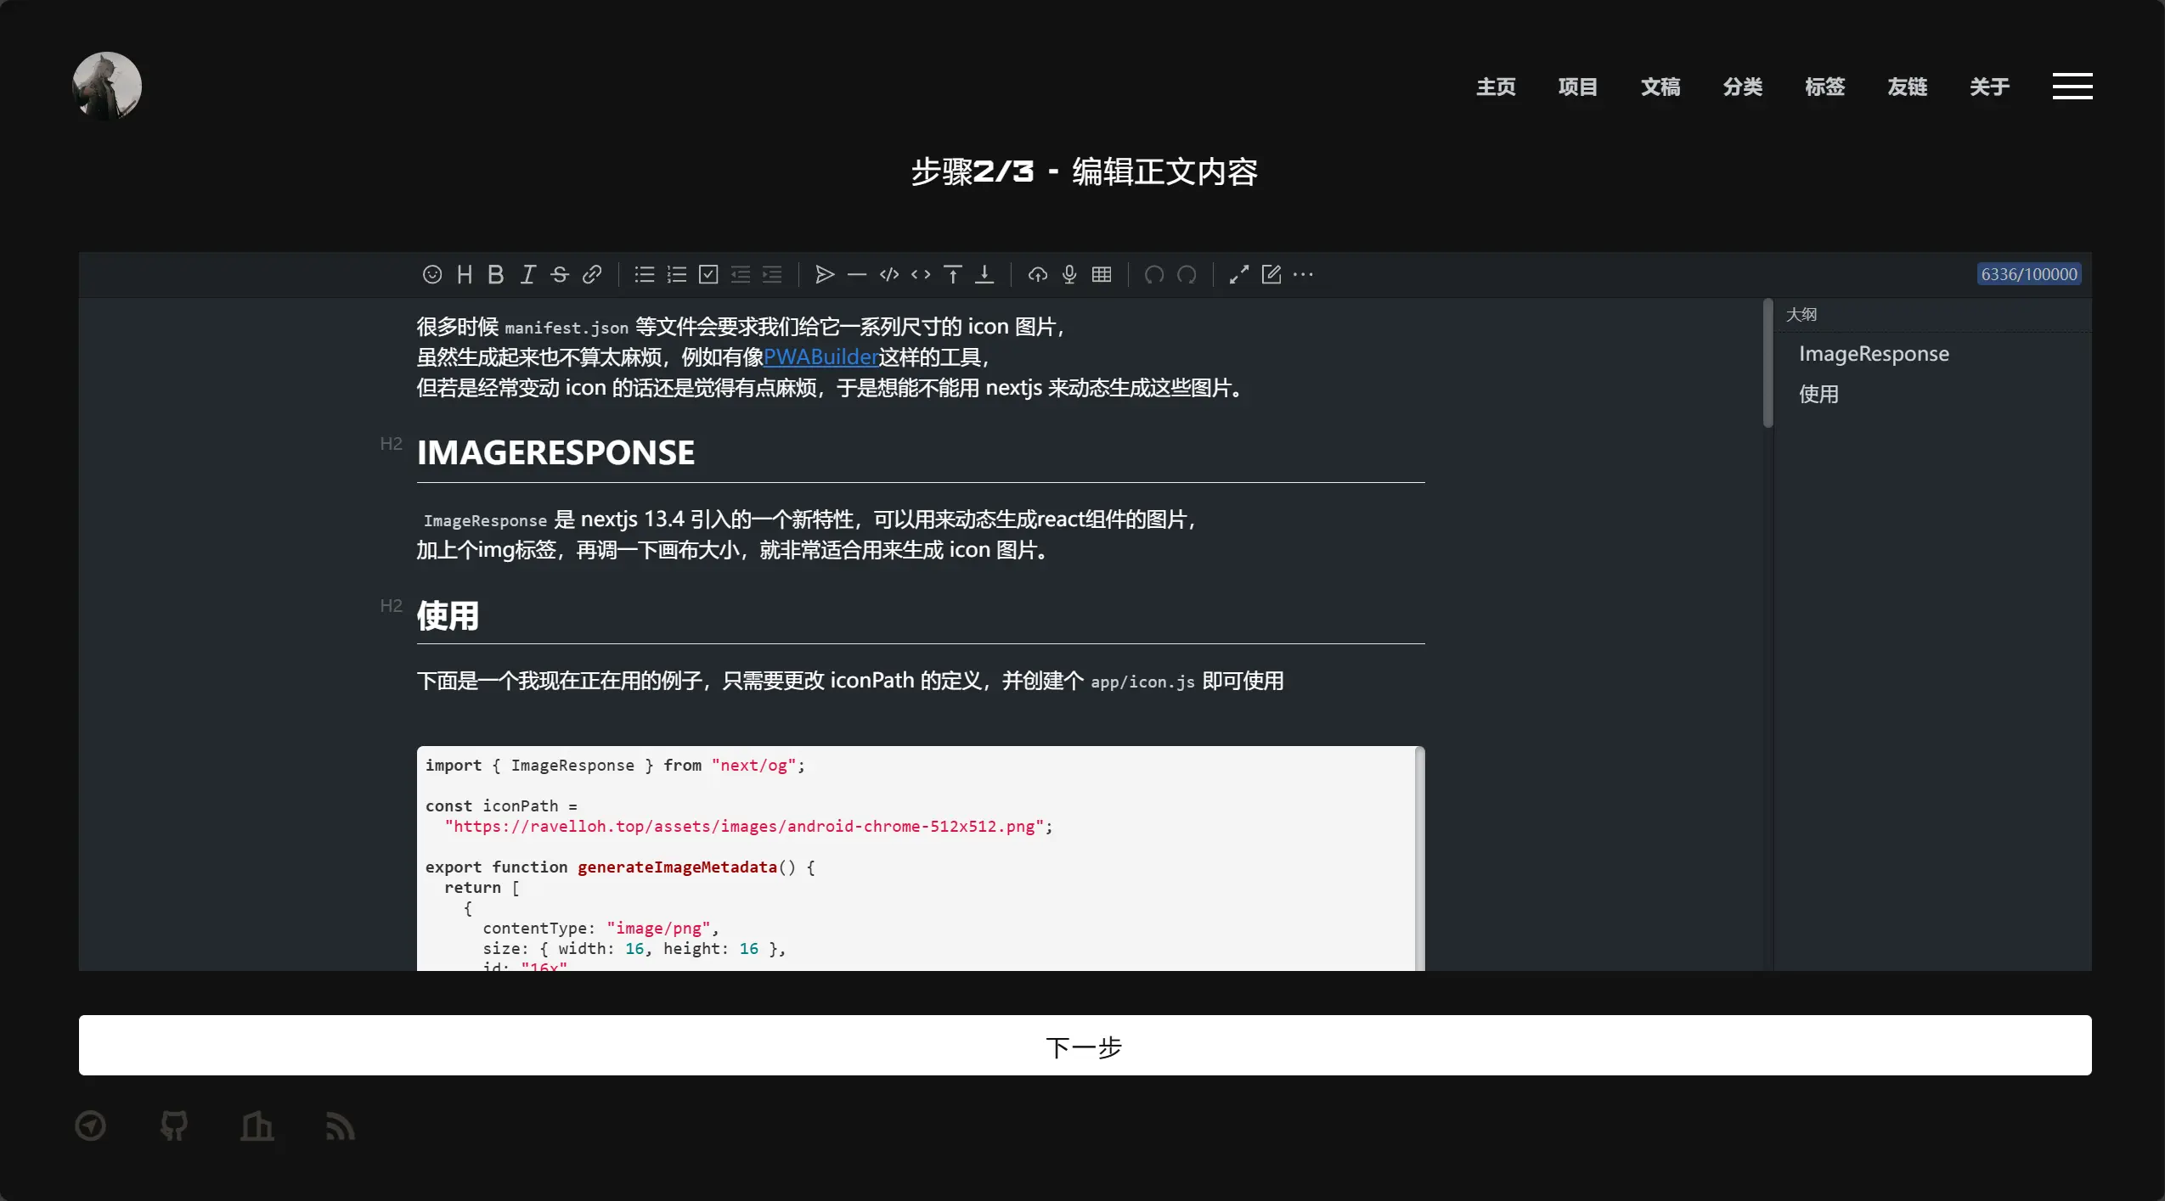Insert a task checklist item

click(708, 274)
